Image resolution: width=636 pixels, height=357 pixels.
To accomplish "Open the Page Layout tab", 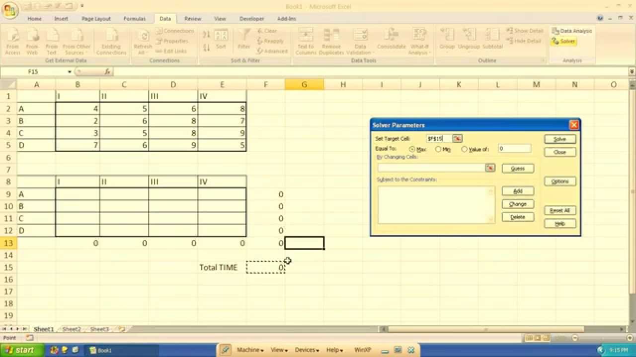I will tap(96, 19).
